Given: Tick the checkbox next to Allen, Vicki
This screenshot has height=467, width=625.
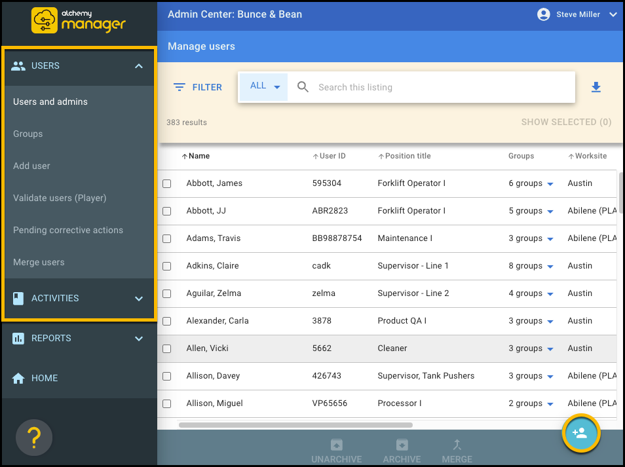Looking at the screenshot, I should [167, 349].
